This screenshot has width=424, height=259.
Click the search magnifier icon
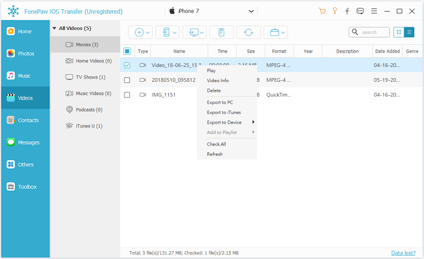(x=355, y=32)
